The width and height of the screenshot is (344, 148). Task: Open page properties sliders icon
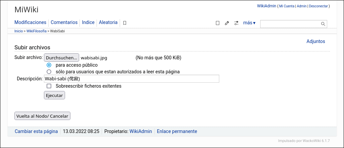coord(236,23)
